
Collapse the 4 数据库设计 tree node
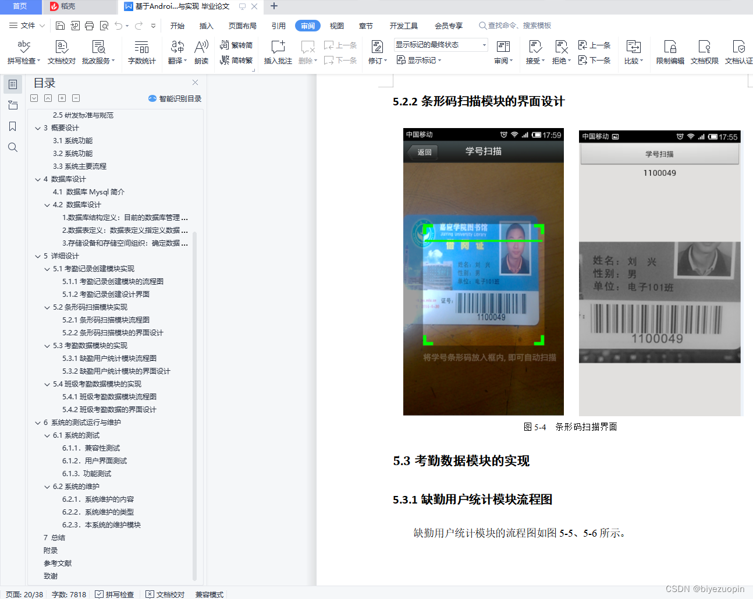tap(38, 179)
